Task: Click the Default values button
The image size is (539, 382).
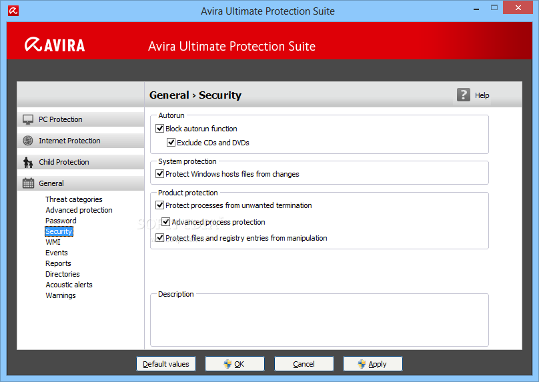Action: (166, 364)
